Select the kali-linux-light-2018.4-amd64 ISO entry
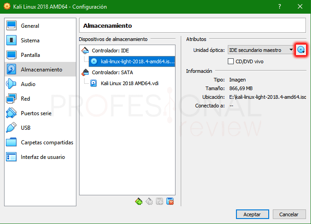Screen dimensions: 311x224 pos(132,61)
